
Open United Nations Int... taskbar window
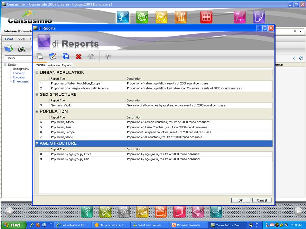72,225
